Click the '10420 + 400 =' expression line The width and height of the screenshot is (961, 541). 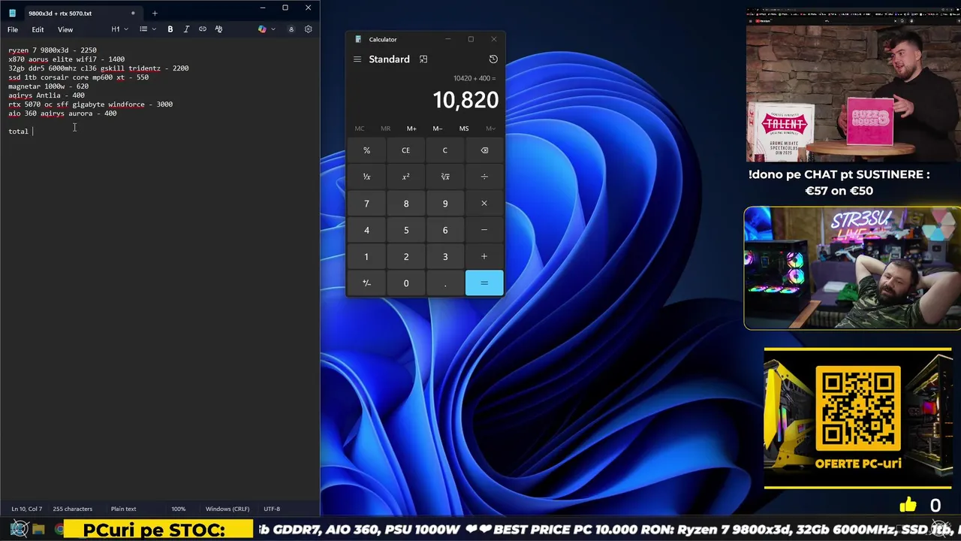(x=474, y=78)
